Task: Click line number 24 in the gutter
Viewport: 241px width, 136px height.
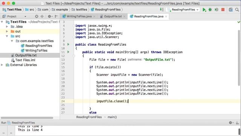Action: coord(63,101)
